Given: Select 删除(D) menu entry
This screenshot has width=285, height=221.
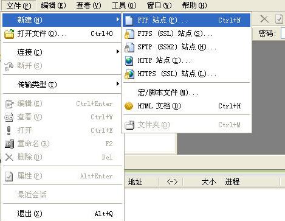Looking at the screenshot, I should [62, 157].
